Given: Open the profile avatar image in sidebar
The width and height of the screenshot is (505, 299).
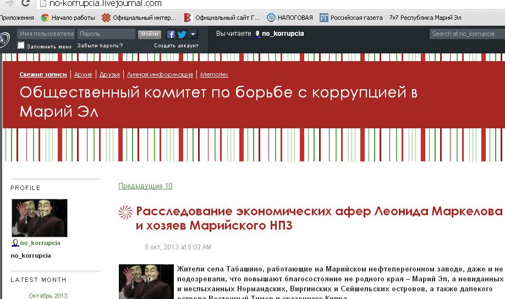Looking at the screenshot, I should tap(40, 218).
